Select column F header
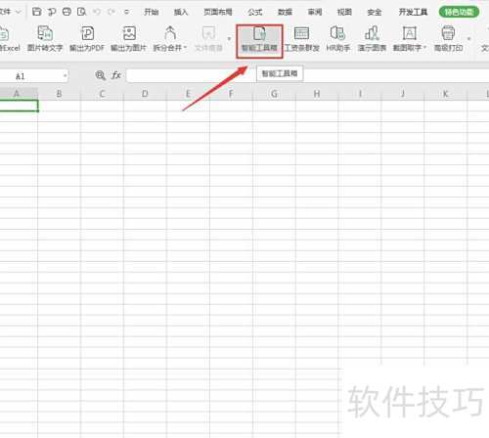The image size is (489, 438). pos(231,94)
